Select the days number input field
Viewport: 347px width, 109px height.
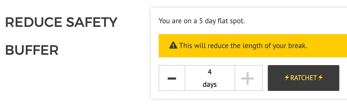click(x=210, y=78)
